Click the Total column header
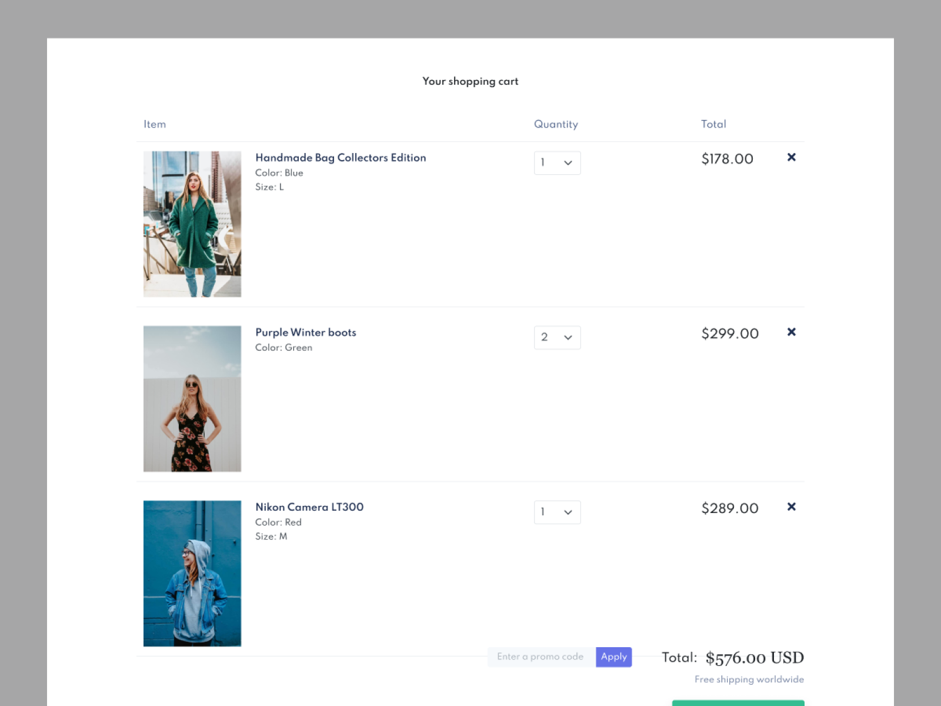Image resolution: width=941 pixels, height=706 pixels. (x=713, y=124)
